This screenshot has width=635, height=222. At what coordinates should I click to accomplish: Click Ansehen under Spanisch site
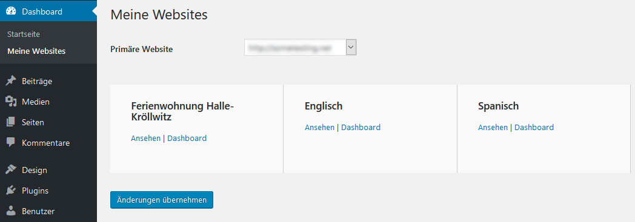[x=493, y=128]
